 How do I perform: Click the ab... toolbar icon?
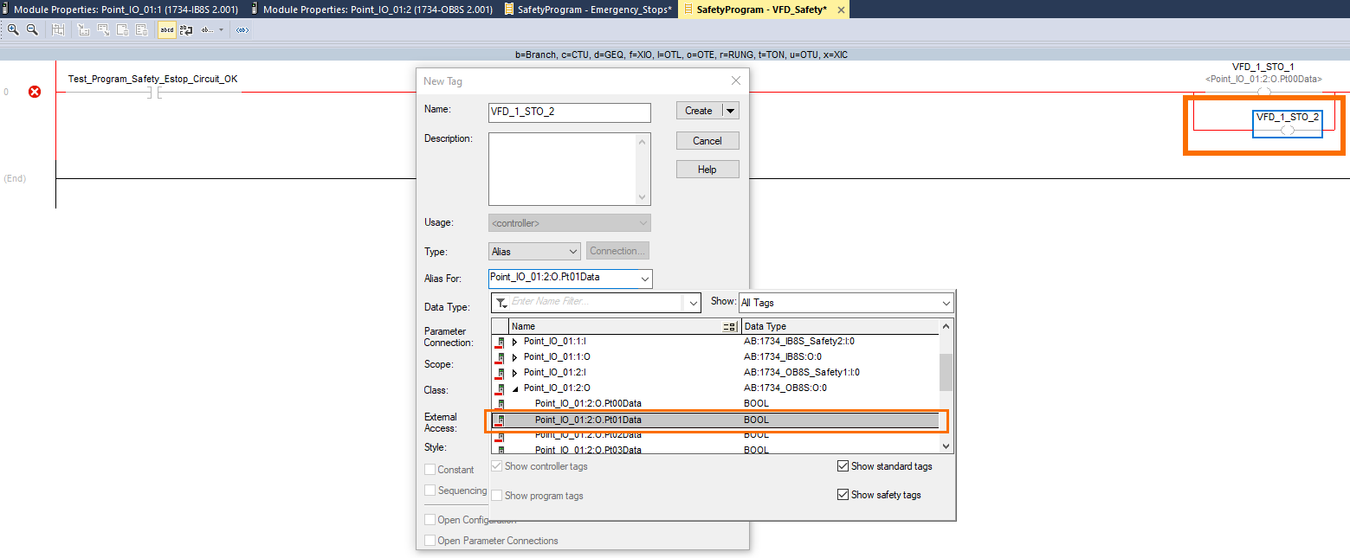point(205,29)
